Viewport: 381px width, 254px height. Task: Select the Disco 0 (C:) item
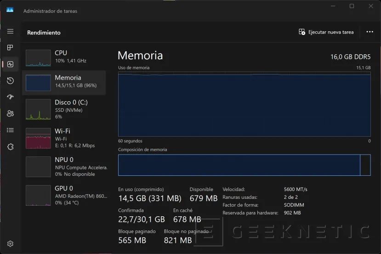pos(64,109)
